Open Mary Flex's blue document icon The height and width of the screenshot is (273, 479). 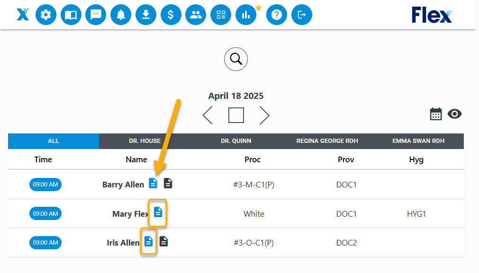(x=158, y=212)
